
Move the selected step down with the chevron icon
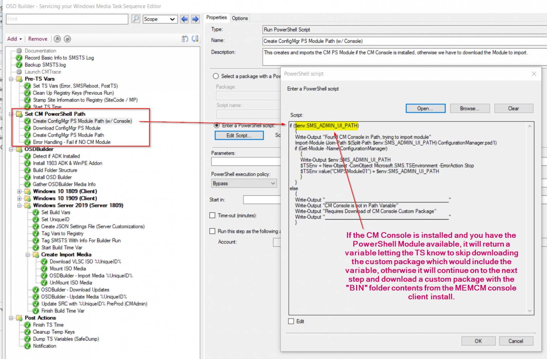pos(67,39)
